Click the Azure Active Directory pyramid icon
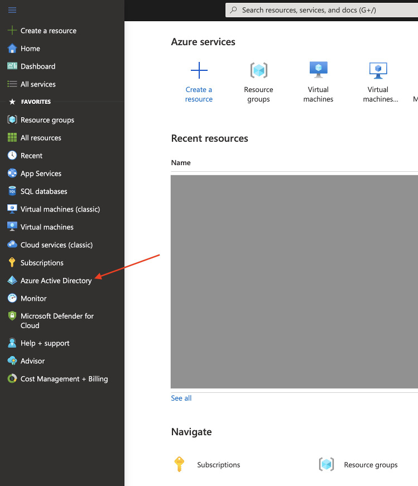The image size is (418, 486). (12, 280)
